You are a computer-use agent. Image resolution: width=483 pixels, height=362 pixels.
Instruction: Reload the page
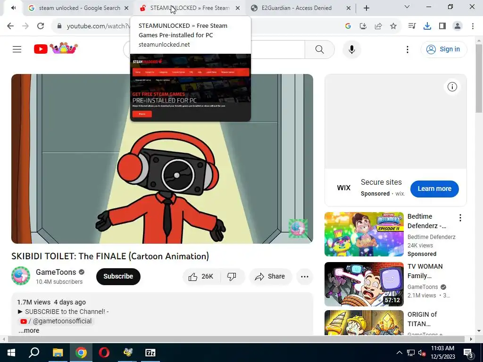41,26
